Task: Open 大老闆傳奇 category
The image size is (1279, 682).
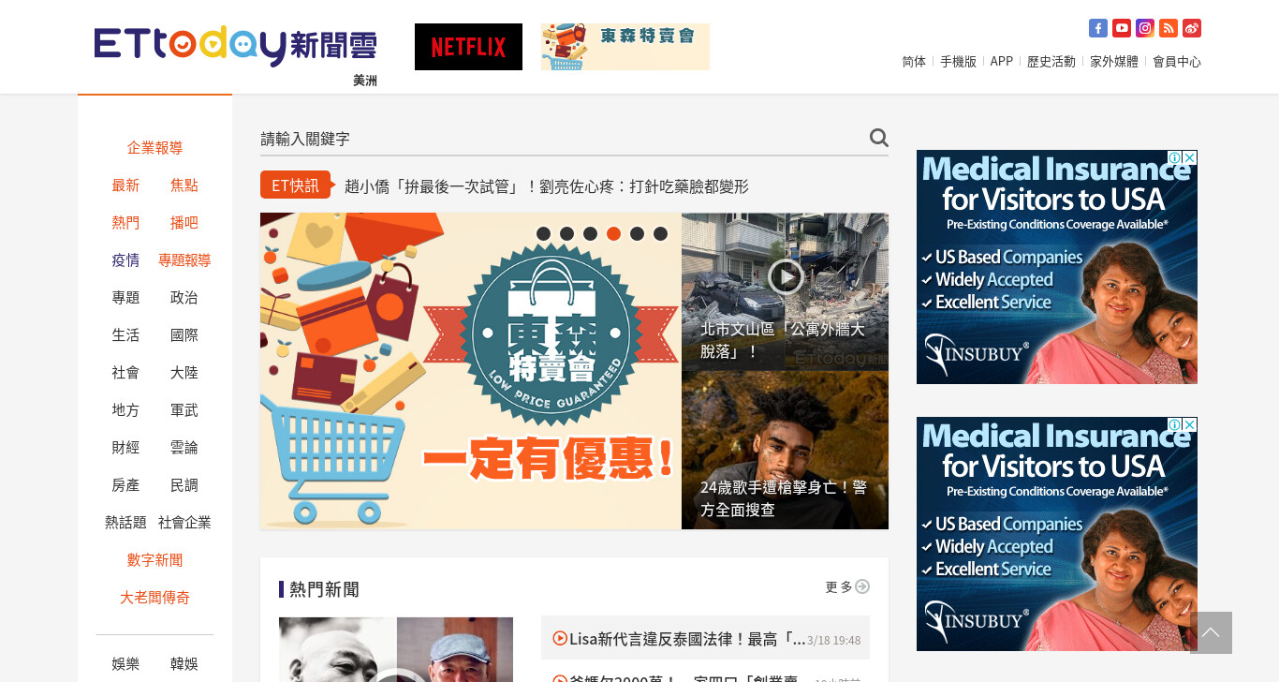Action: (154, 598)
